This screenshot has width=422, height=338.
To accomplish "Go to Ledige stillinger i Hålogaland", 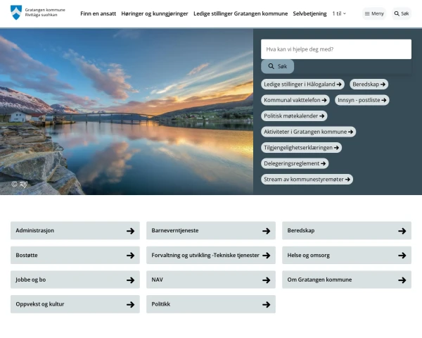I will pos(302,84).
